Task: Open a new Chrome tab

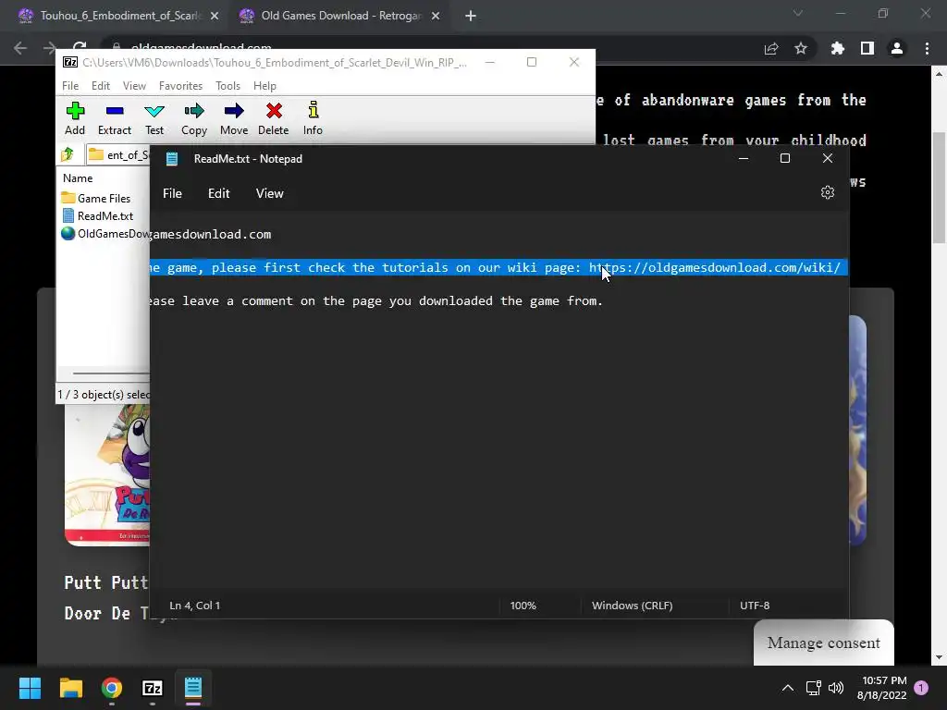Action: click(471, 17)
